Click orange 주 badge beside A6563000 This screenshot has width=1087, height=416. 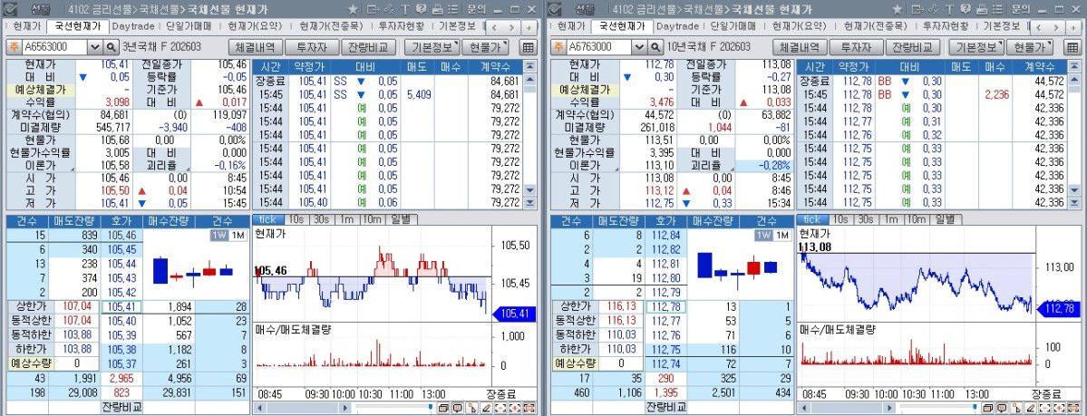point(14,47)
